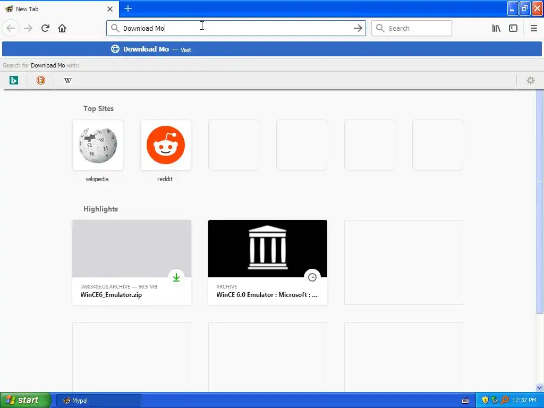Open search settings gear icon
Viewport: 544px width, 408px height.
(x=531, y=81)
